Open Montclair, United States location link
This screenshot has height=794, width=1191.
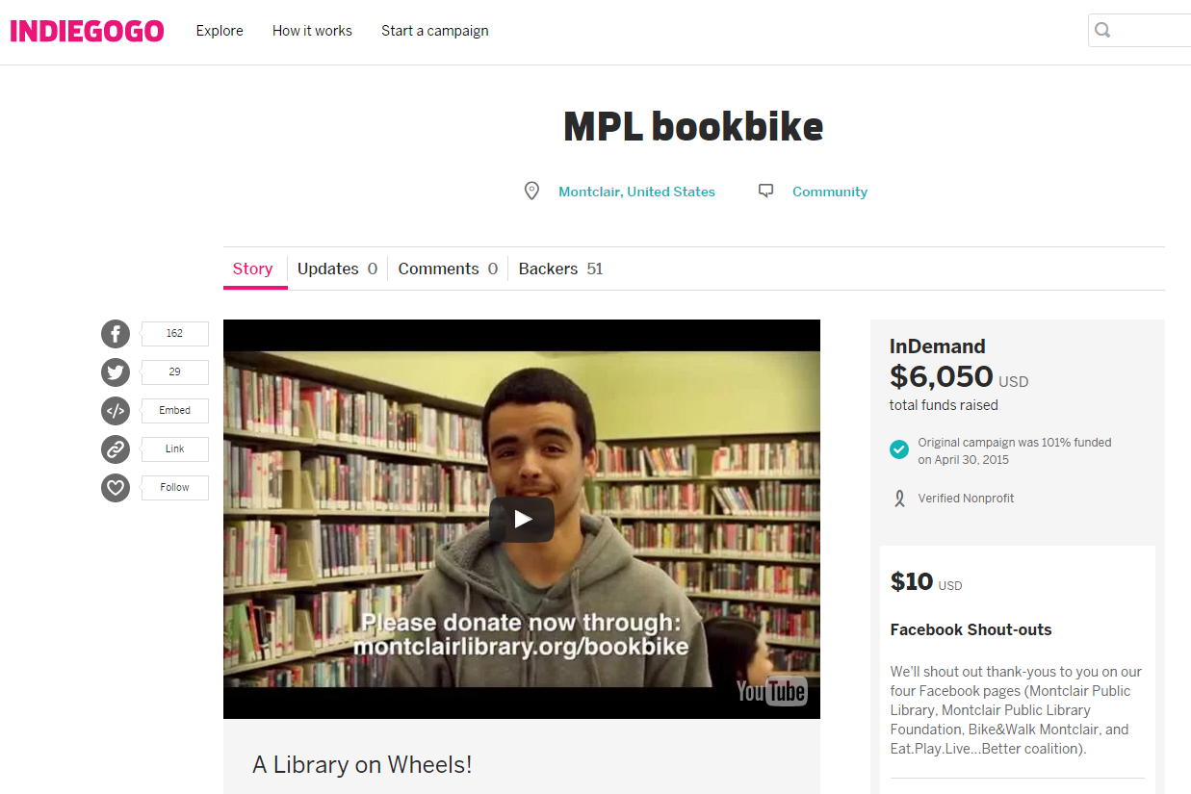(x=636, y=192)
